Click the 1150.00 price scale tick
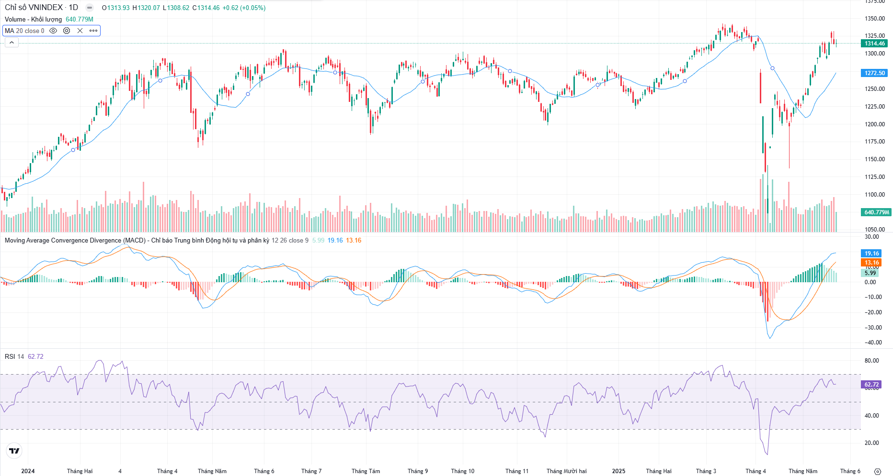The image size is (893, 476). tap(875, 159)
